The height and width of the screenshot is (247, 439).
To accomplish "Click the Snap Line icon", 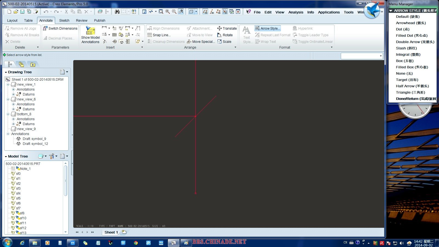I will point(150,35).
